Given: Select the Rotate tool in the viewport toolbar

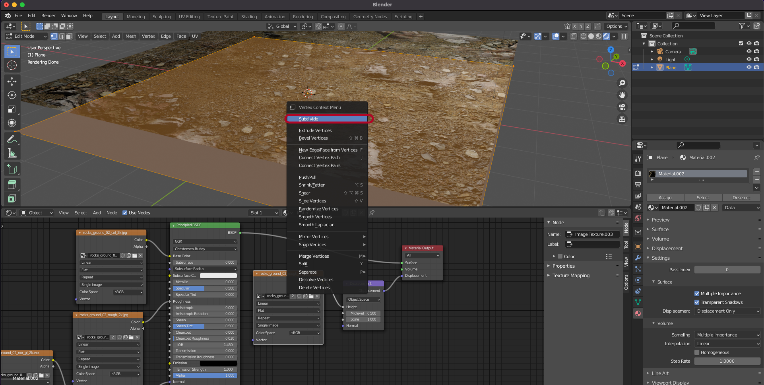Looking at the screenshot, I should click(12, 95).
